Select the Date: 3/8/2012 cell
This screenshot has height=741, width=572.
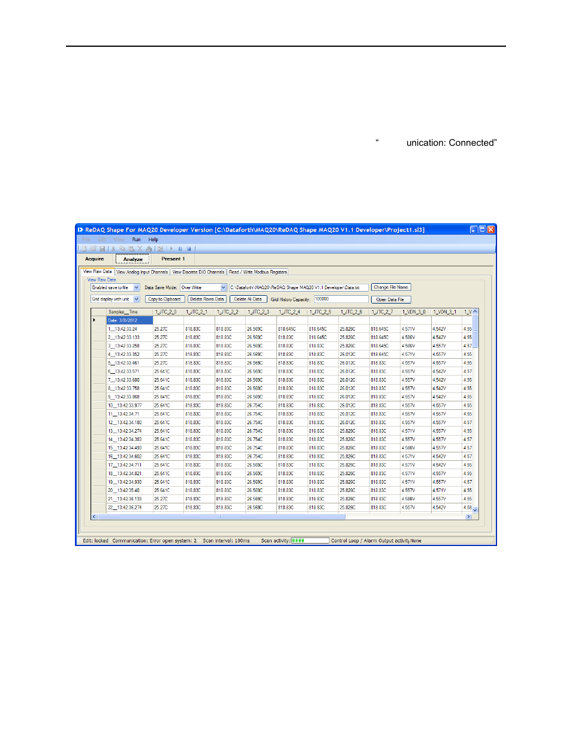130,320
